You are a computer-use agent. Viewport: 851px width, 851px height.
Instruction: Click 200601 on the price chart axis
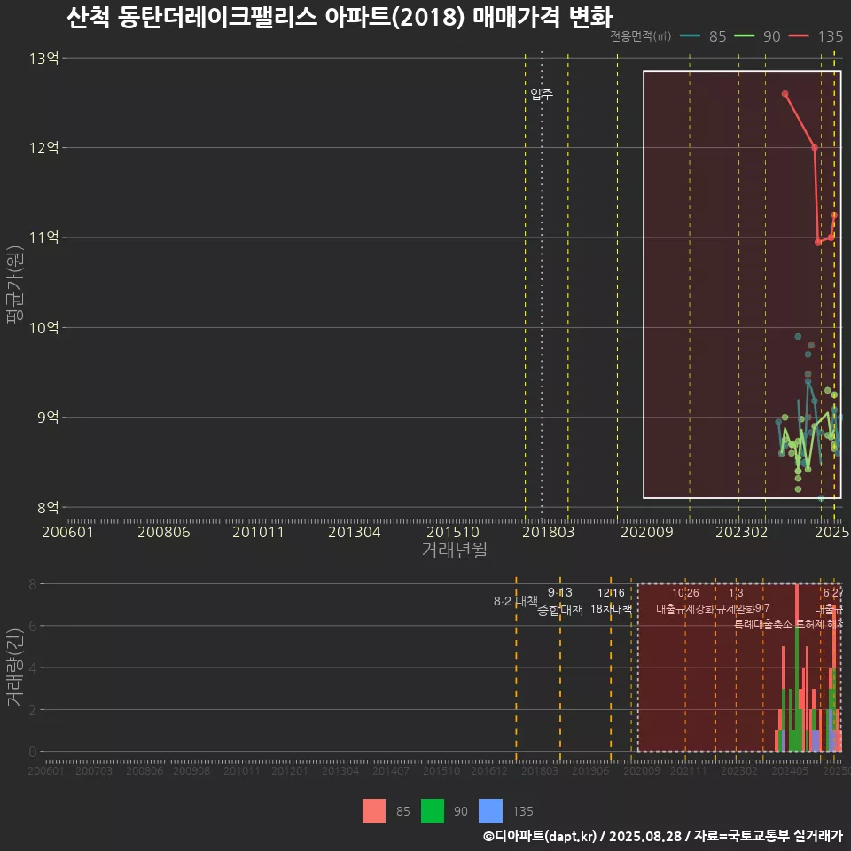[68, 532]
